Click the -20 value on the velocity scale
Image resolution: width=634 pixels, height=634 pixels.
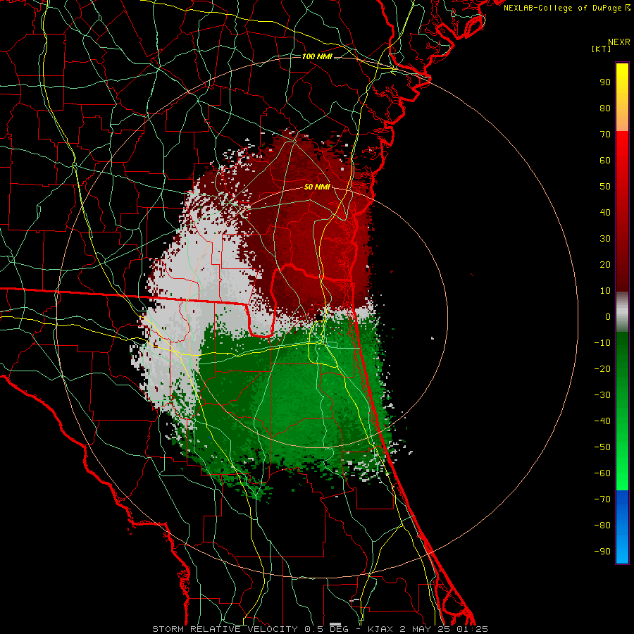click(602, 369)
